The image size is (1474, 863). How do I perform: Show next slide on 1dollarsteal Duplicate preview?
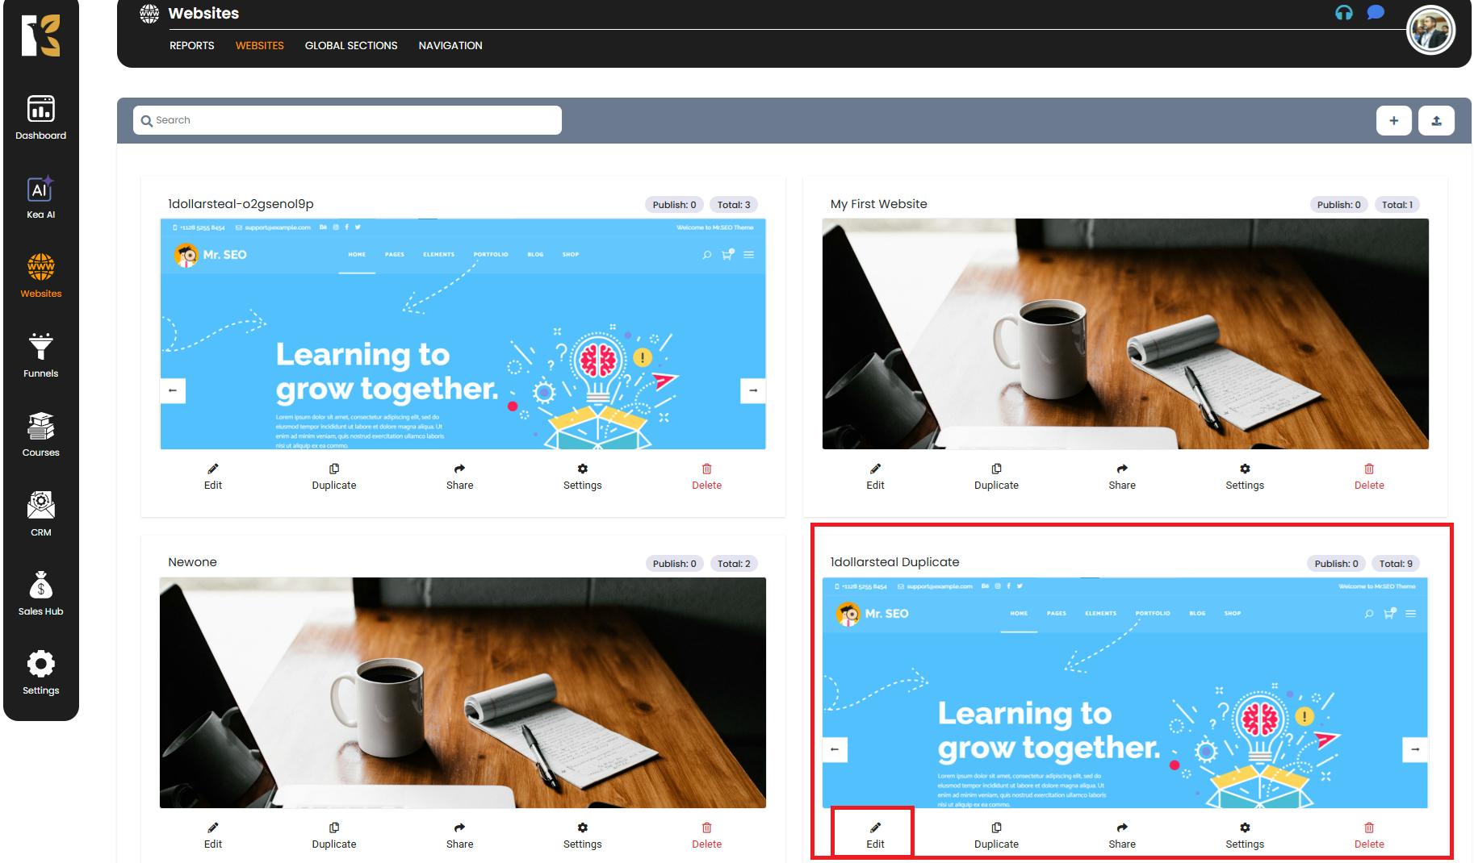pos(1414,749)
